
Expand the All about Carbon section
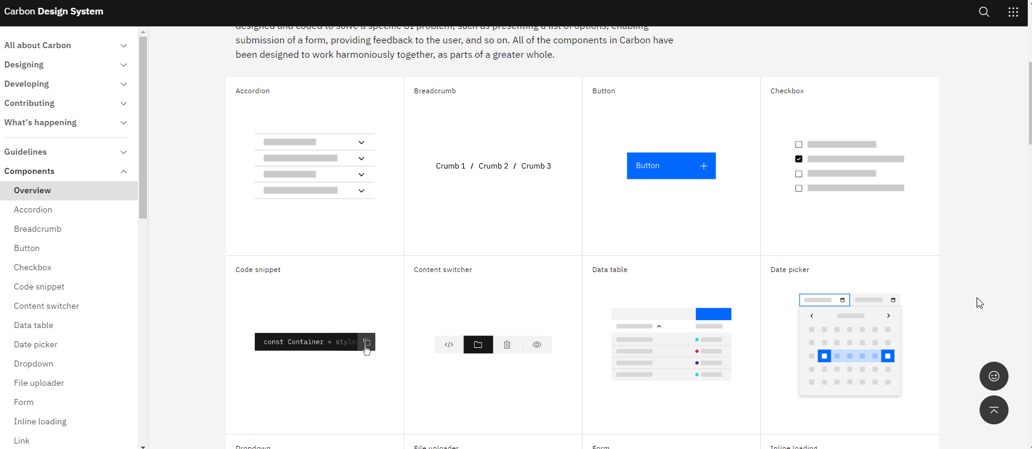pyautogui.click(x=66, y=45)
